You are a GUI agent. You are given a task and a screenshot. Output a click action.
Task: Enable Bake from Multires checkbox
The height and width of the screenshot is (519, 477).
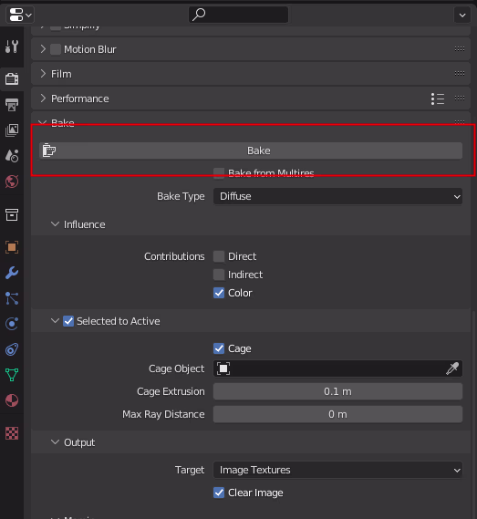tap(219, 173)
